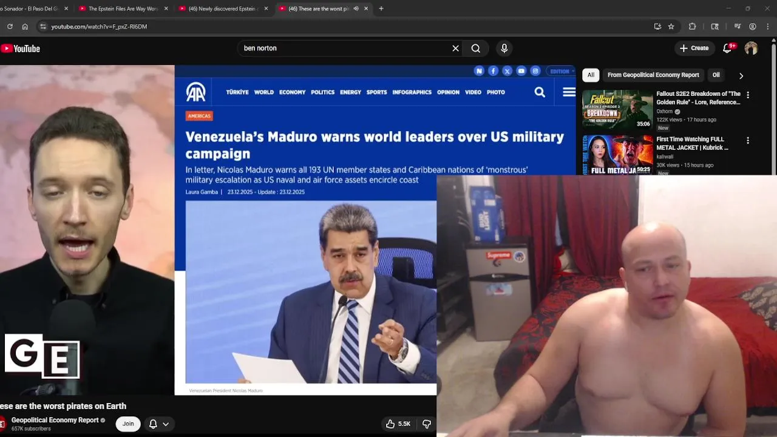Image resolution: width=777 pixels, height=437 pixels.
Task: Open more options for Full Metal Jacket video
Action: [x=748, y=140]
